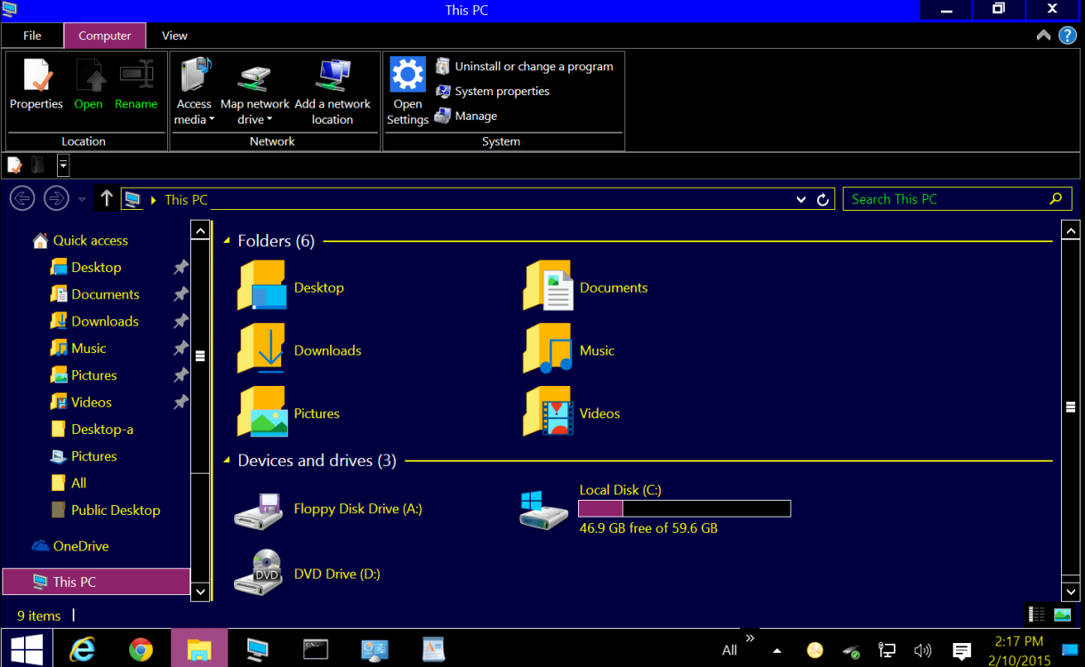Screen dimensions: 1085x667
Task: Select the DVD Drive (D:) icon
Action: (259, 574)
